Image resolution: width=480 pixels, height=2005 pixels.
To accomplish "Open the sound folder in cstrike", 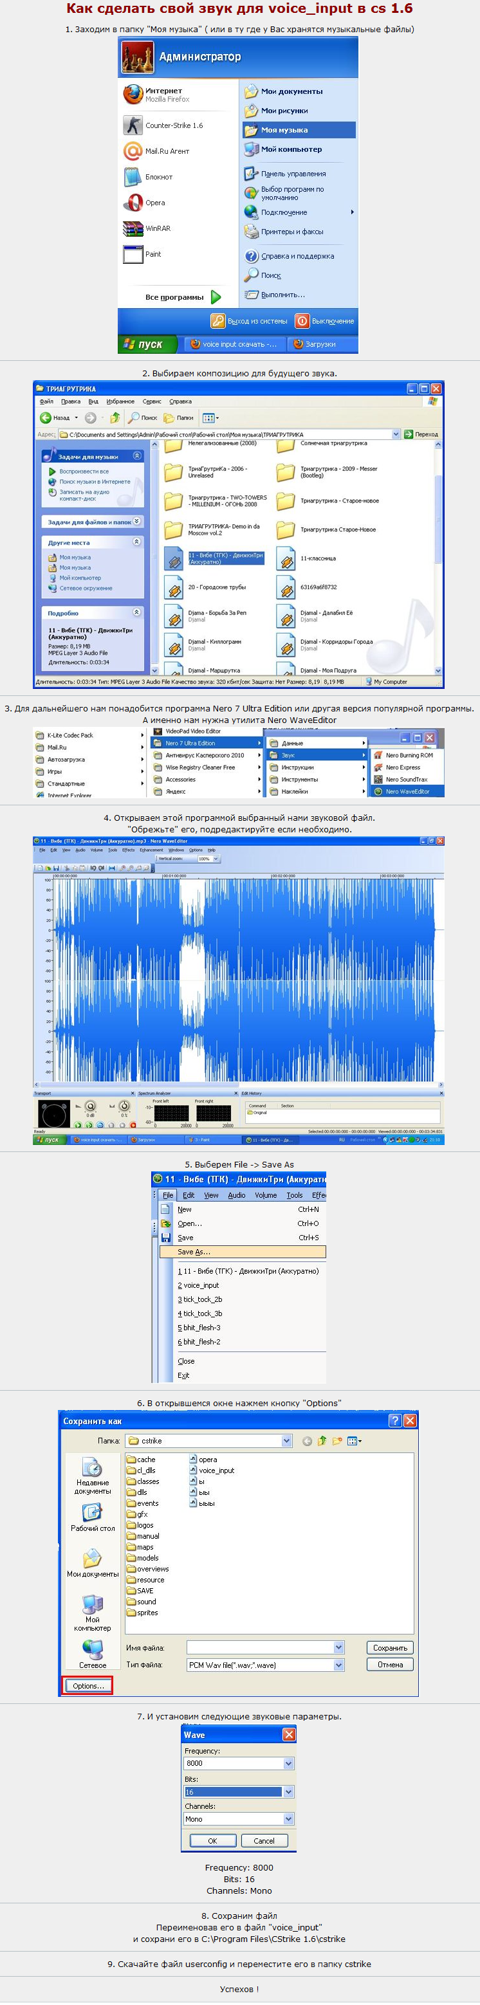I will point(142,1602).
